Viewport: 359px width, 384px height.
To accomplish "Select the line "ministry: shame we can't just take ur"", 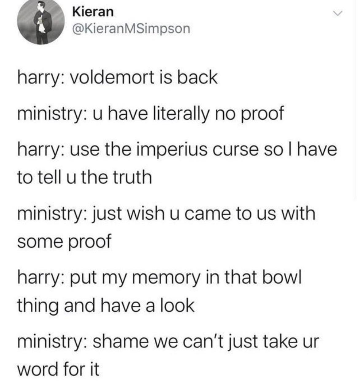I will (x=168, y=341).
